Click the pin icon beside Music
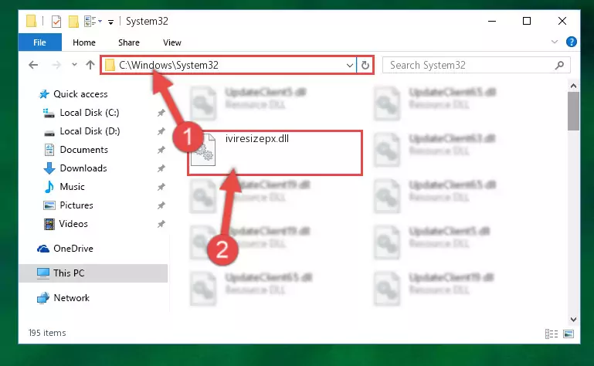The width and height of the screenshot is (594, 366). tap(161, 187)
